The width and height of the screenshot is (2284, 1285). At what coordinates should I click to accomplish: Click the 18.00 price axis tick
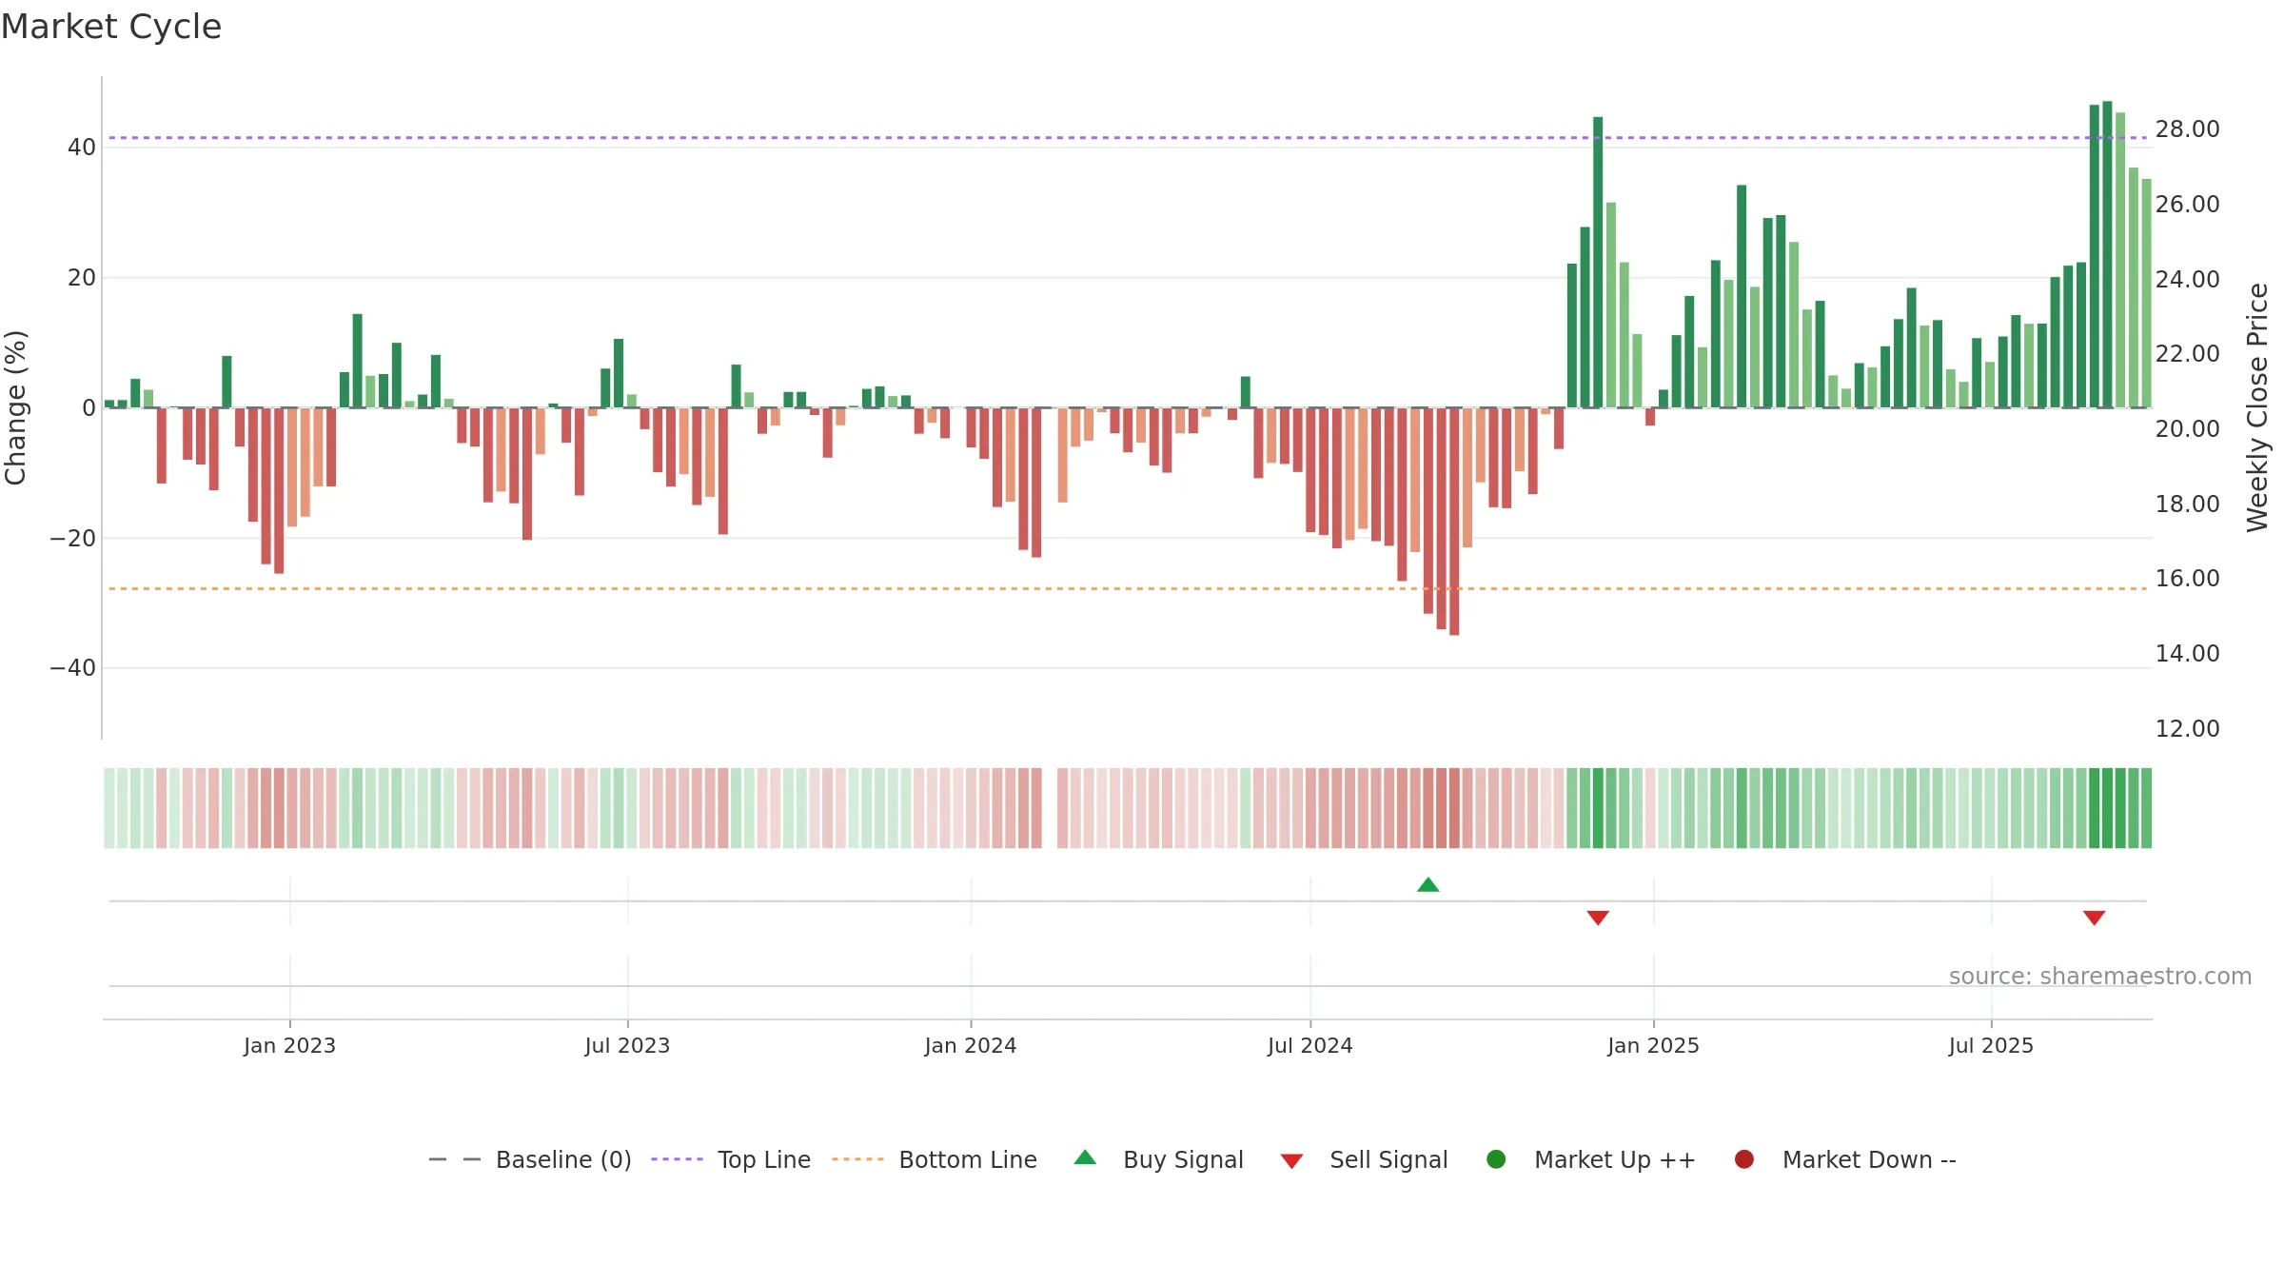tap(2187, 504)
